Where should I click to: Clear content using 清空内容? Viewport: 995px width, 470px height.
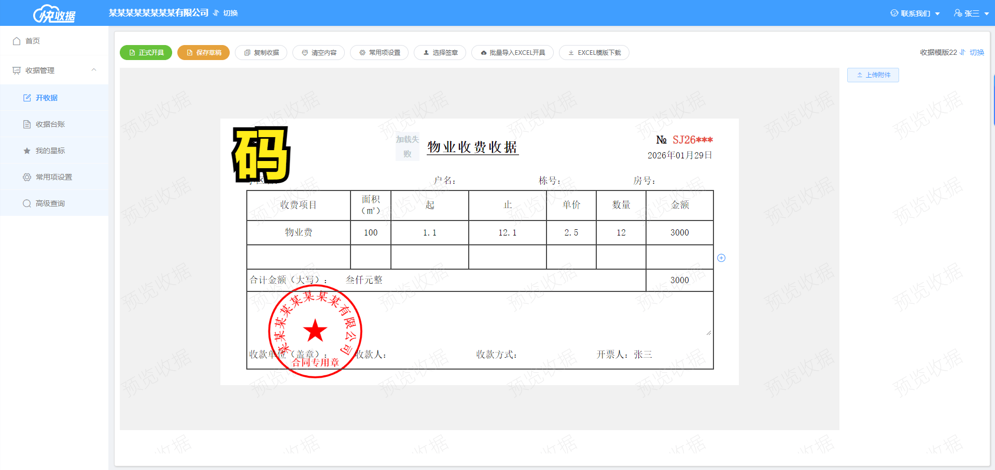tap(318, 53)
